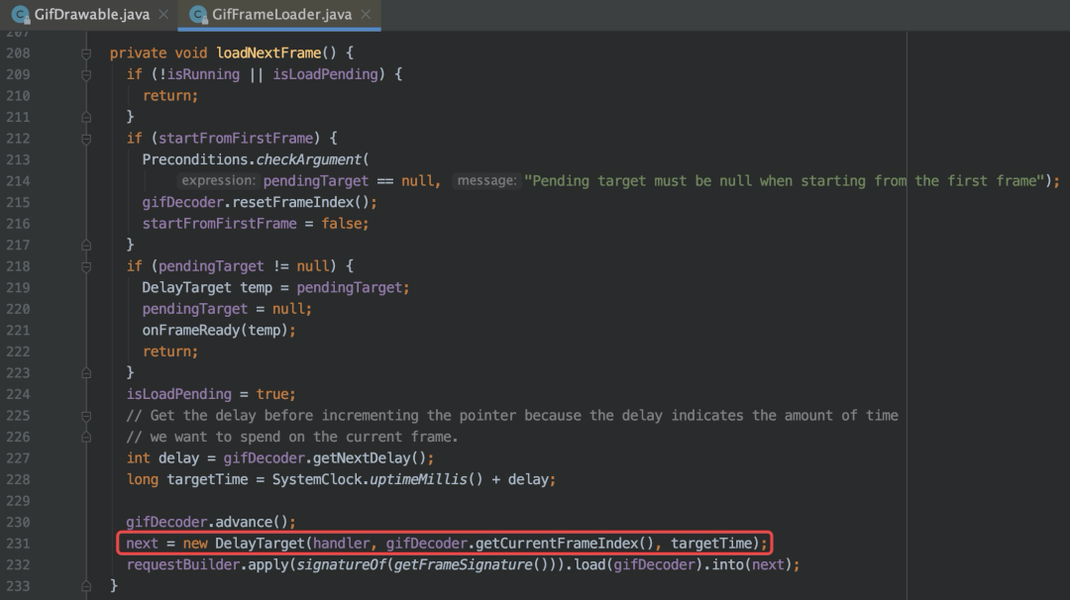1070x600 pixels.
Task: Switch to the GifDrawable.java tab
Action: point(91,14)
